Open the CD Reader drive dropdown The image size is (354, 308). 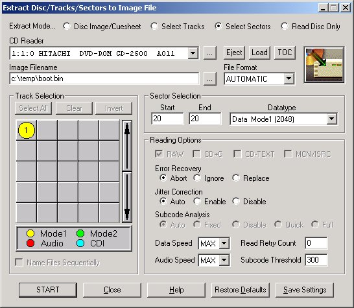click(x=193, y=53)
